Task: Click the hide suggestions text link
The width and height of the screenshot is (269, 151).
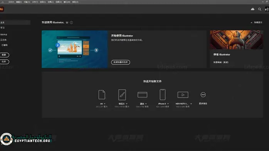Action: (258, 22)
